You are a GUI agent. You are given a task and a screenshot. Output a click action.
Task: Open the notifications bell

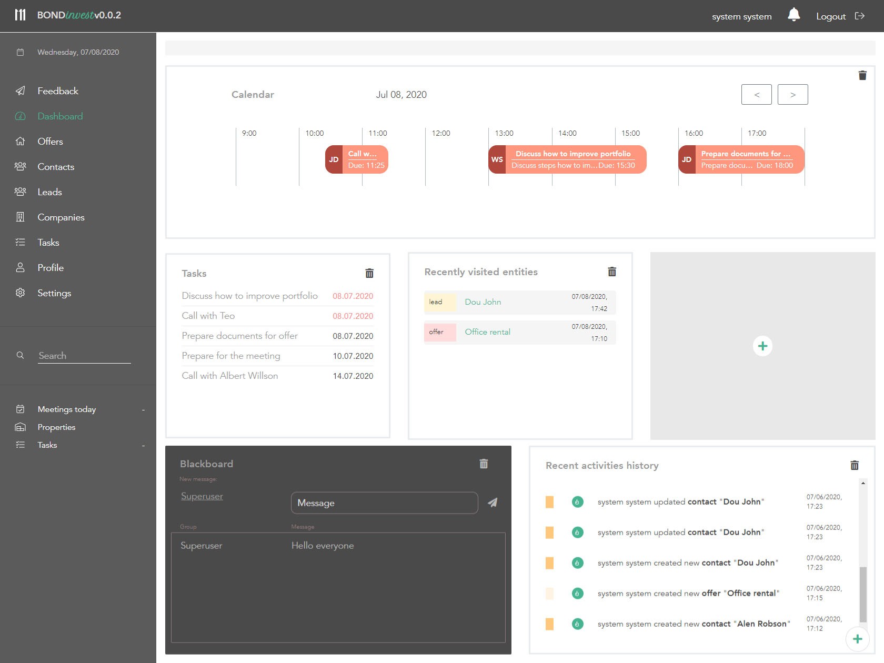coord(793,15)
